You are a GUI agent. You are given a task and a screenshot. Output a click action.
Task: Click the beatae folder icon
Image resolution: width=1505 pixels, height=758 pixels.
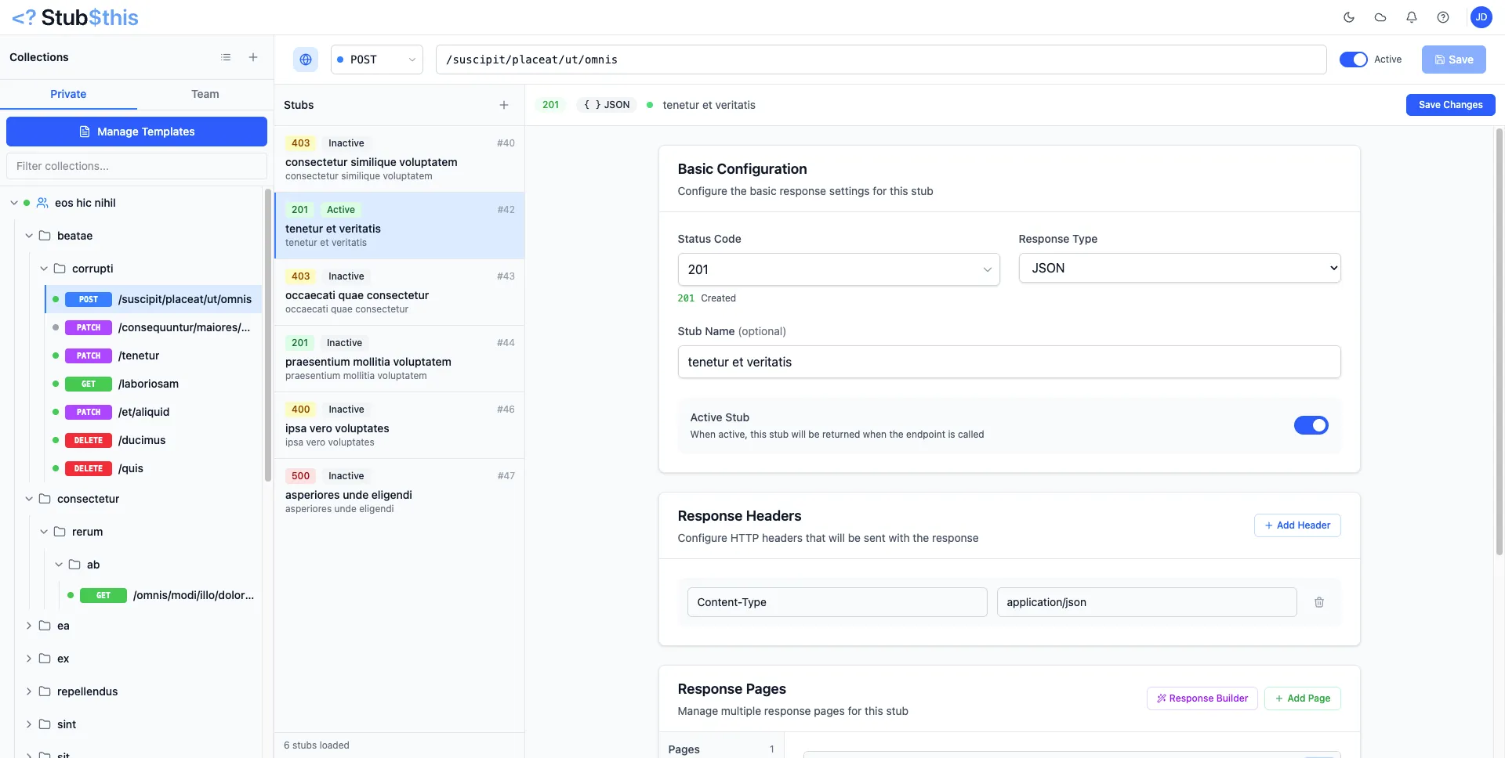[x=45, y=236]
